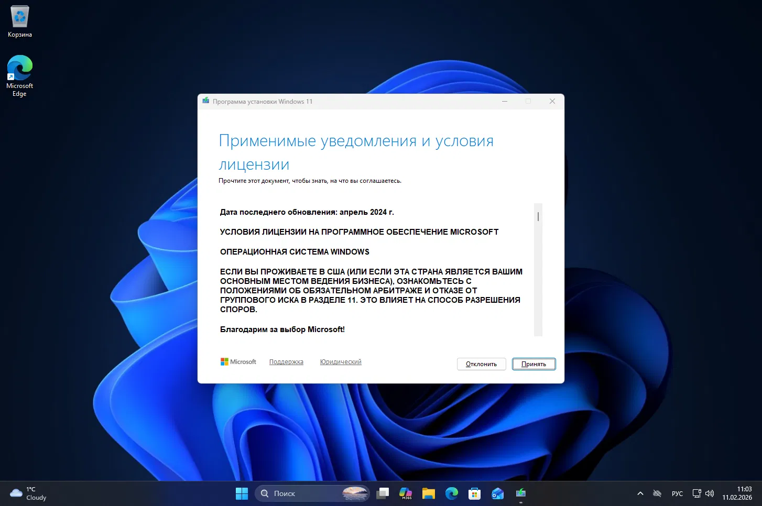Open the Start menu
This screenshot has height=506, width=762.
(x=242, y=493)
